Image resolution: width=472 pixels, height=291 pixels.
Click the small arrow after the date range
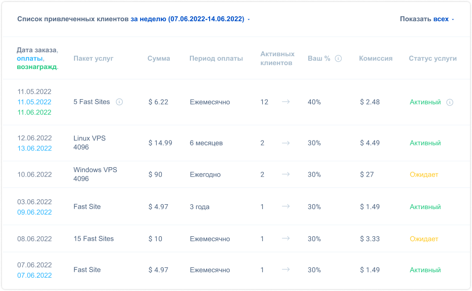pyautogui.click(x=249, y=20)
